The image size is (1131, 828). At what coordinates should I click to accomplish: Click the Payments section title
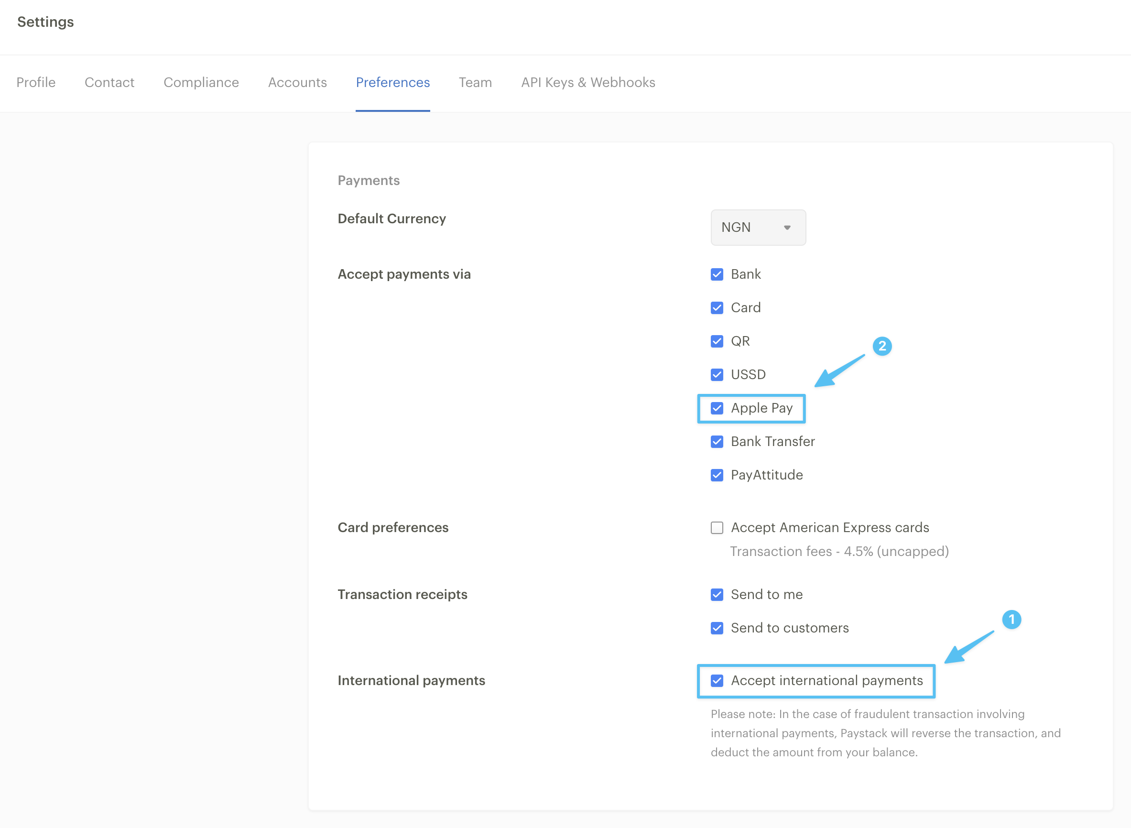click(368, 180)
